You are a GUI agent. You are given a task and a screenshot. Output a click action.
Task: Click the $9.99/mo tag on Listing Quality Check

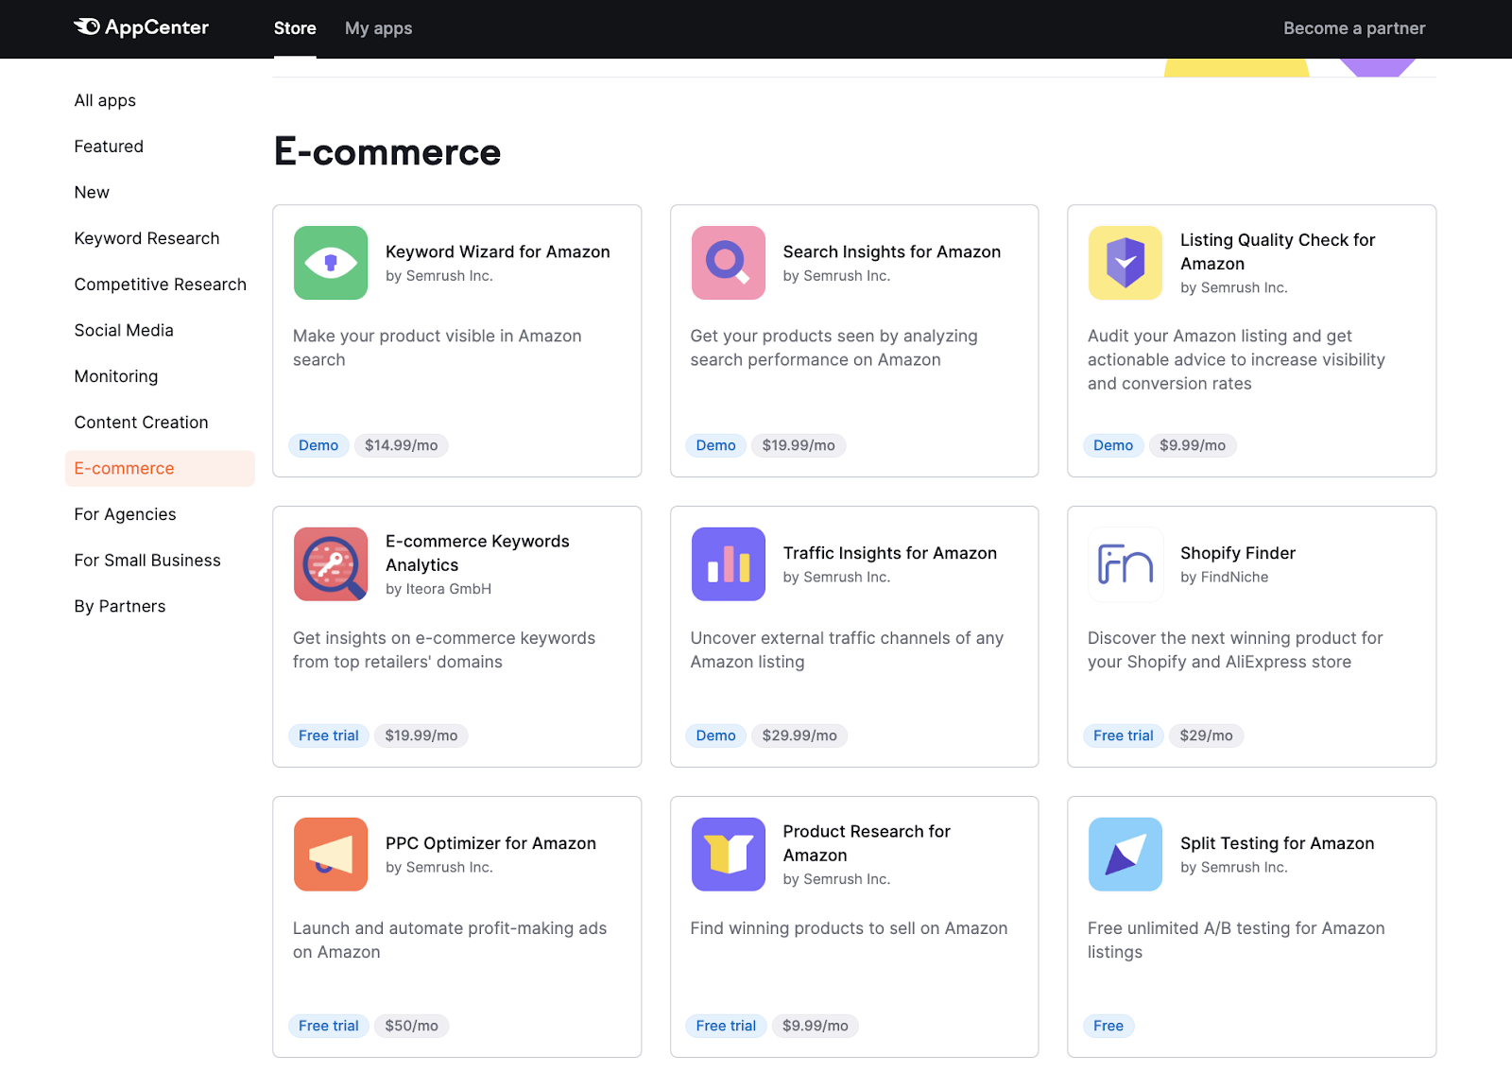point(1193,445)
